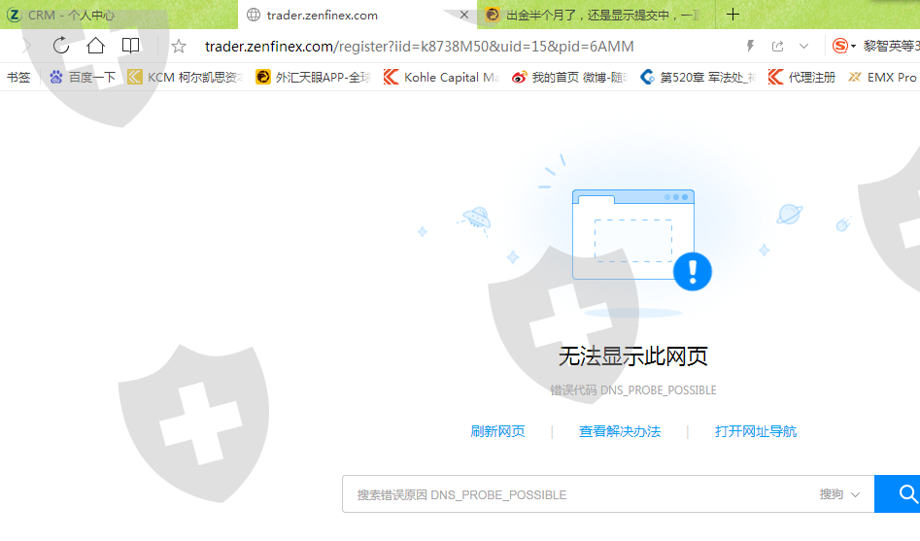This screenshot has width=920, height=541.
Task: Click the lightning speed-mode icon
Action: [750, 46]
